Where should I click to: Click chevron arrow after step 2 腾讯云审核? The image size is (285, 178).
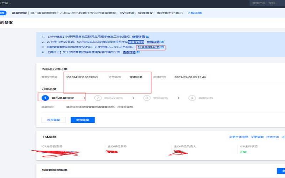pos(133,98)
